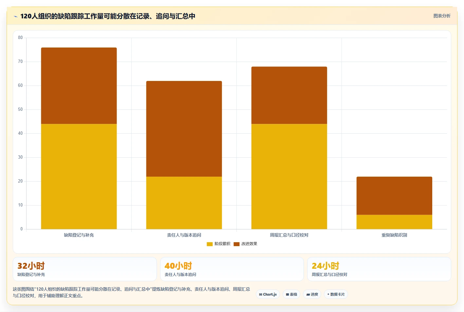
Task: Click the 重复缺陷识别 axis label
Action: [x=394, y=235]
